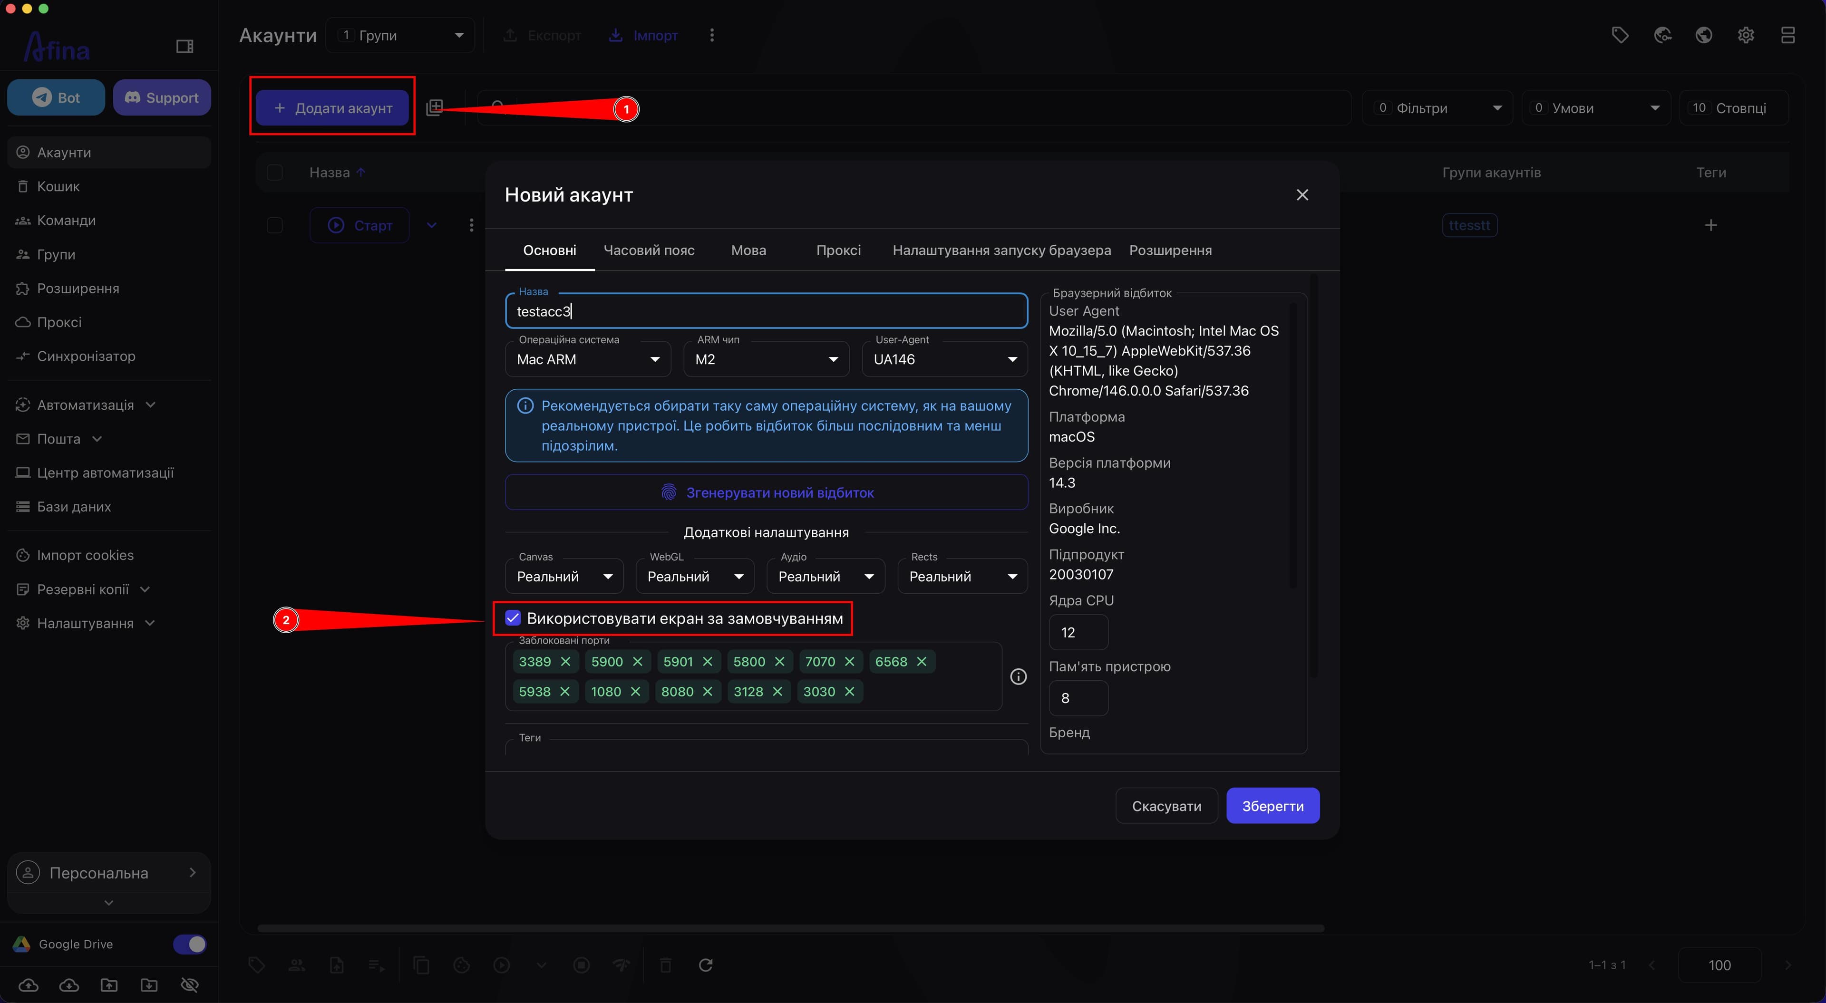1826x1003 pixels.
Task: Click the round play icon in bottom toolbar
Action: 502,964
